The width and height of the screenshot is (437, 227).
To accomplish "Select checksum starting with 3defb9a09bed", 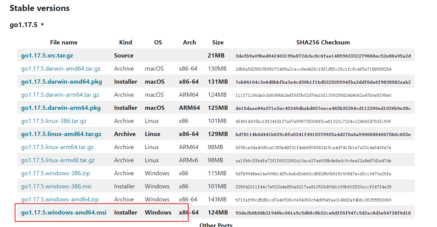I will (323, 56).
